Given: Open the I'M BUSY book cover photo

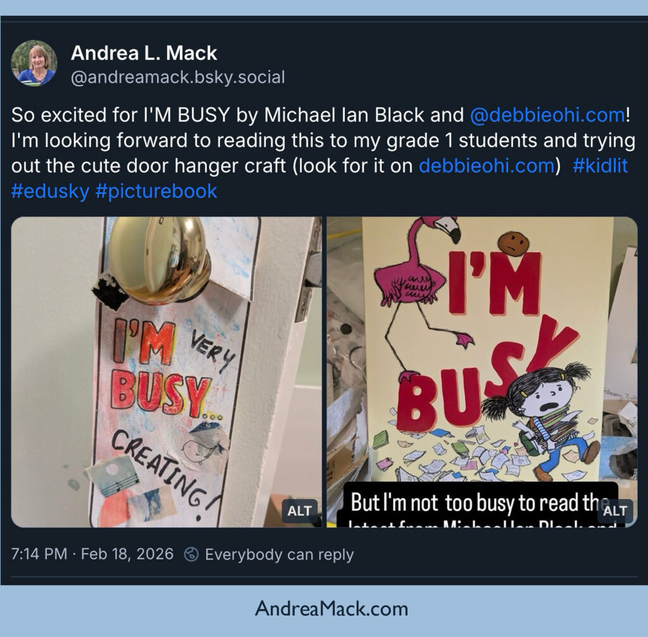Looking at the screenshot, I should [x=482, y=372].
